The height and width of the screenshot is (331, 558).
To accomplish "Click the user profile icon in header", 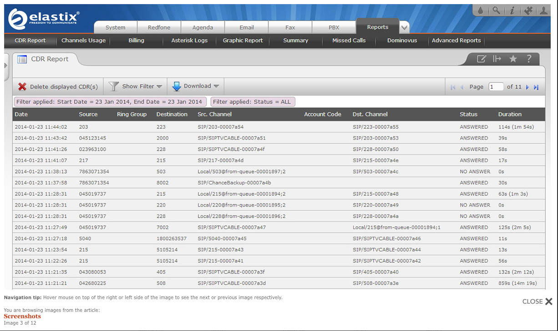I will (x=544, y=10).
